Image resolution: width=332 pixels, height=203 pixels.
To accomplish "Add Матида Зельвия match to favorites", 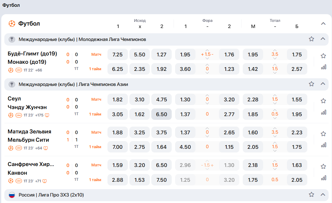I will tap(323, 134).
